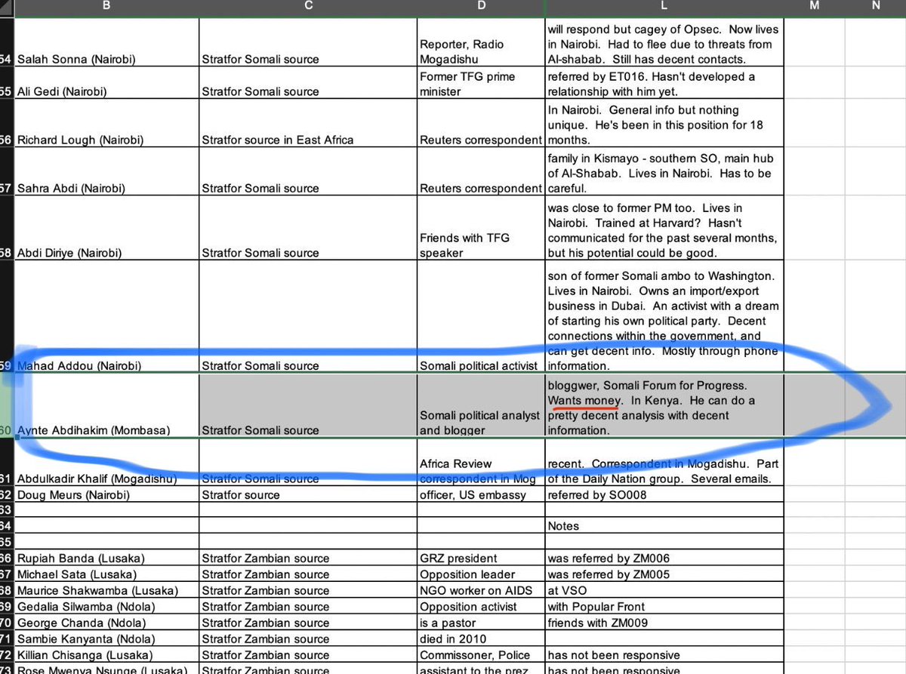Image resolution: width=906 pixels, height=674 pixels.
Task: Click Stratfor source cell in Doug Meurs row
Action: [308, 495]
